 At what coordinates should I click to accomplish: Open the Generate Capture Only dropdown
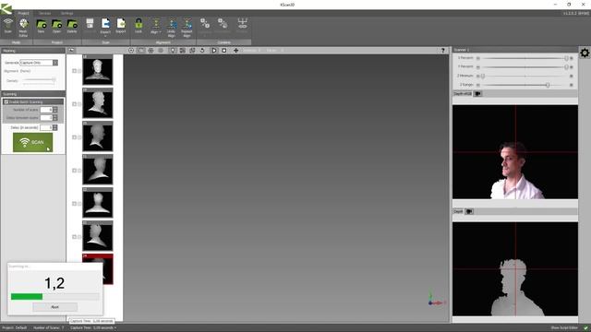point(39,63)
